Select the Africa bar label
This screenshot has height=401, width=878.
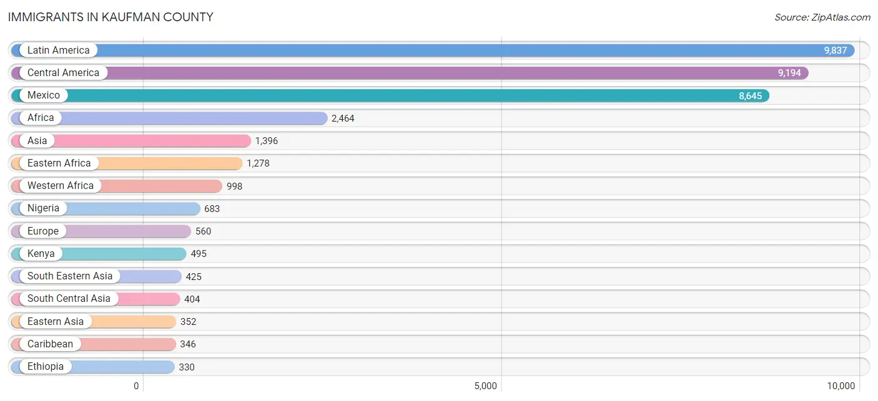tap(41, 118)
